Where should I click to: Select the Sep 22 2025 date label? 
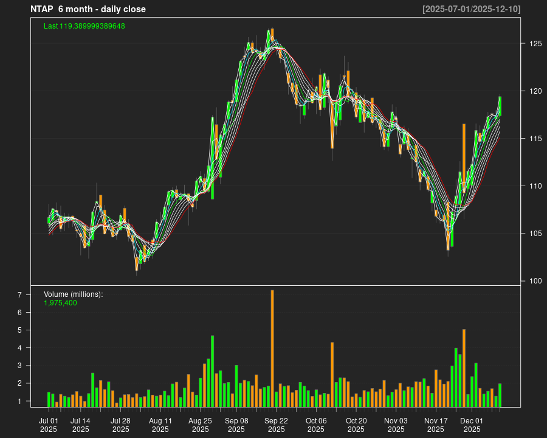coord(276,425)
